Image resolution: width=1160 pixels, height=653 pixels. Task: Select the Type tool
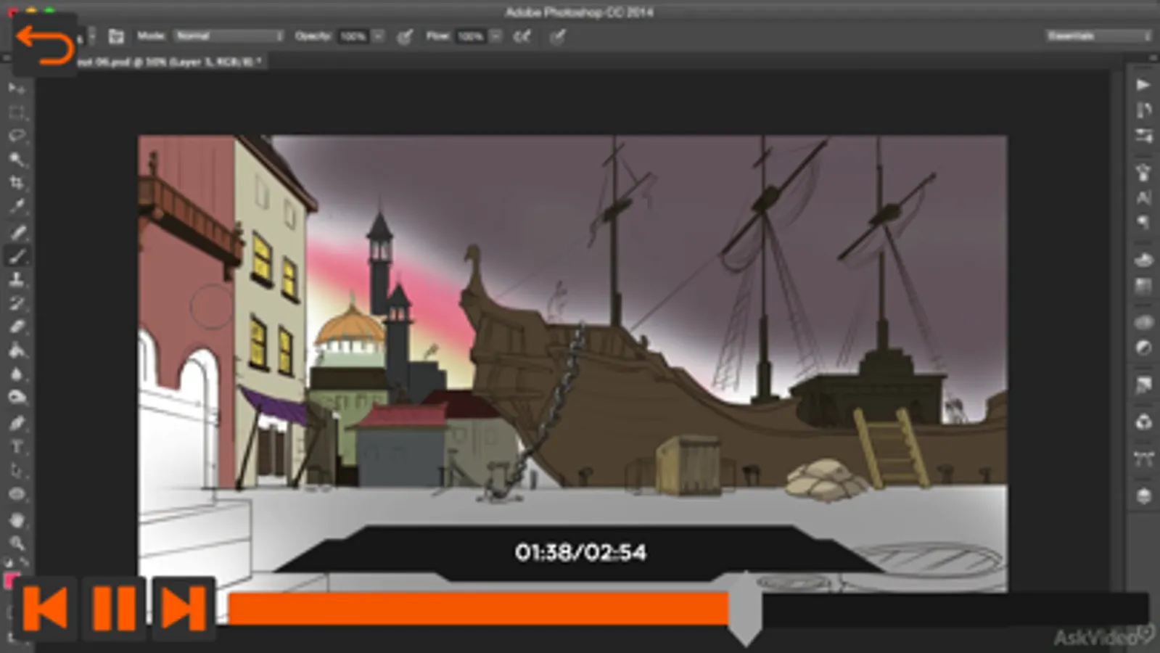[17, 447]
